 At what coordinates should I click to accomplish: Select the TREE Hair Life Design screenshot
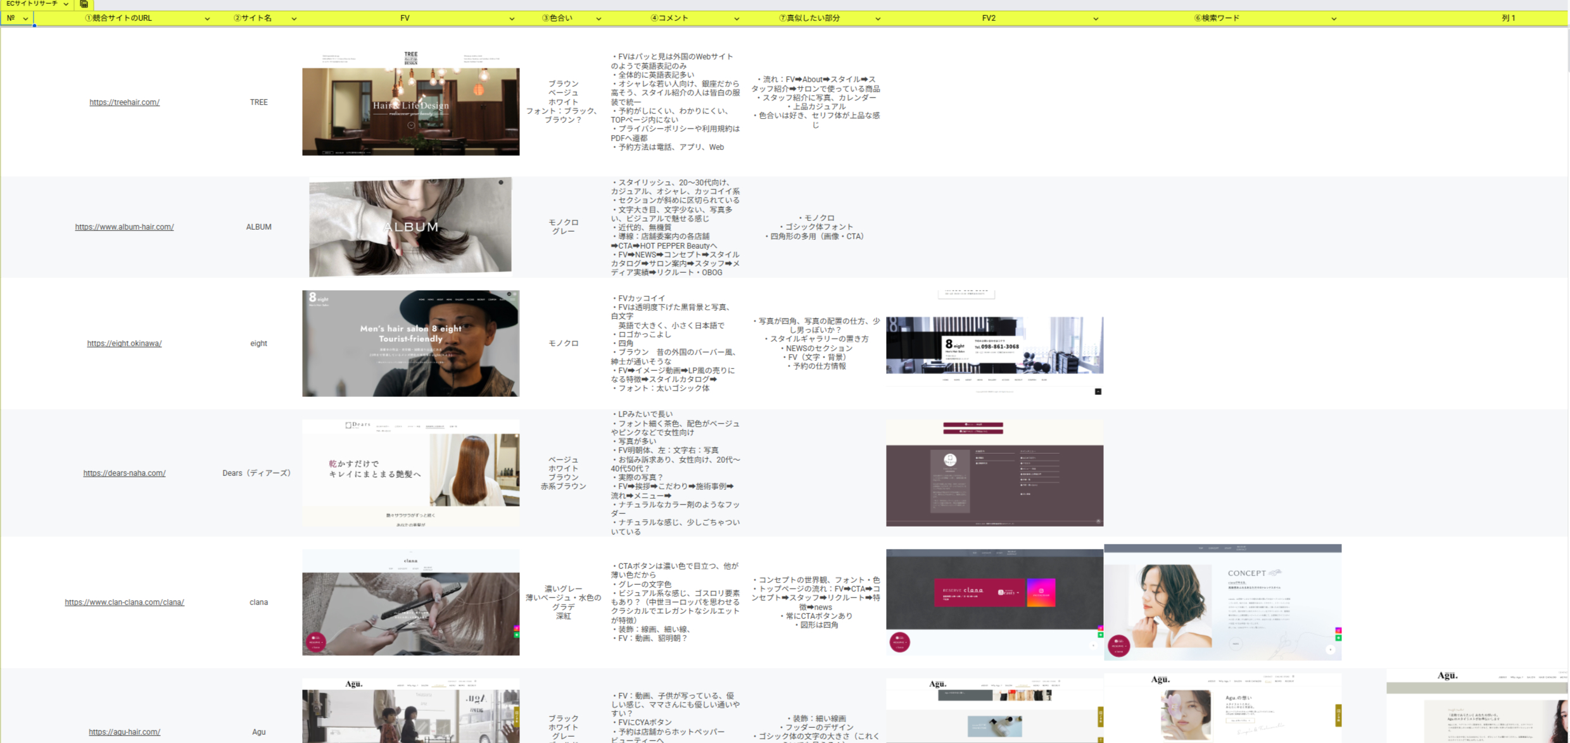click(410, 104)
